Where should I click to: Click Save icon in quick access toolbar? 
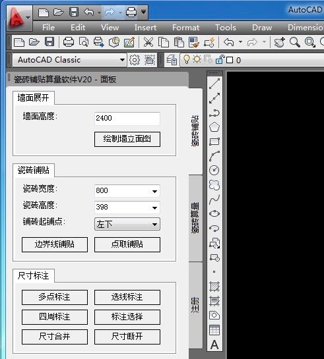pyautogui.click(x=74, y=12)
